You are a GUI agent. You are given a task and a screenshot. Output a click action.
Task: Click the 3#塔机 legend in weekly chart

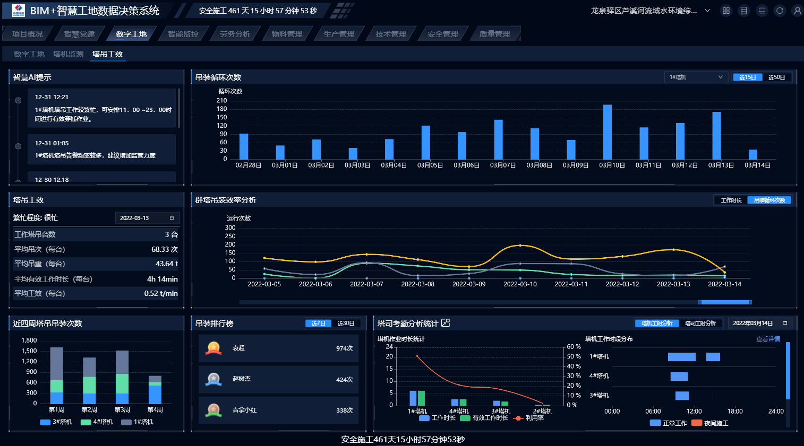[x=56, y=422]
